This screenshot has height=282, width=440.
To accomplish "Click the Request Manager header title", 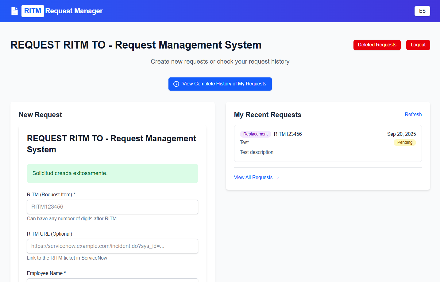I will (x=74, y=11).
